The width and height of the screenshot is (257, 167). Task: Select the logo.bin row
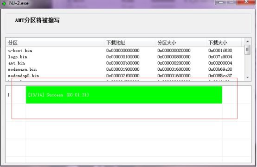(x=125, y=57)
